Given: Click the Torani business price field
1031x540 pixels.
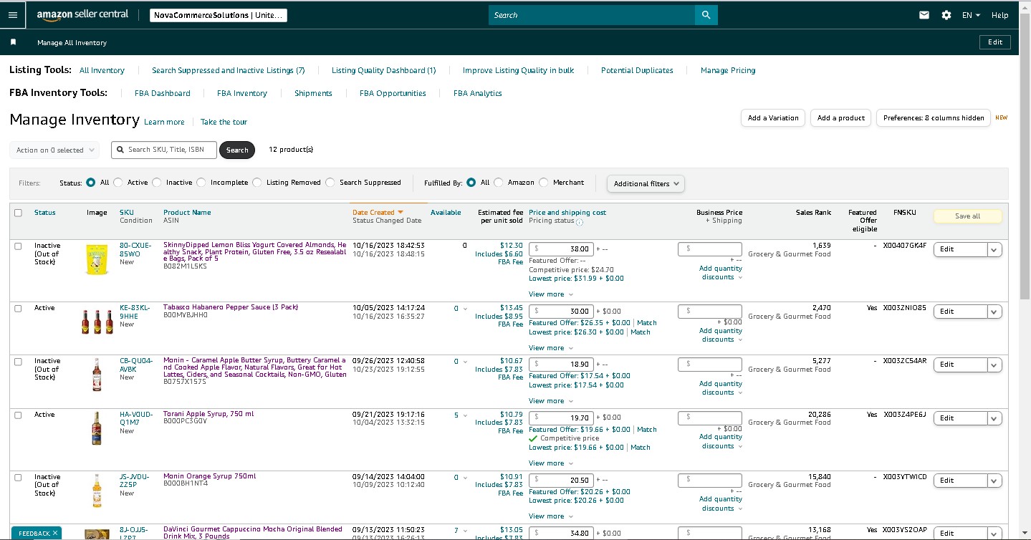Looking at the screenshot, I should (x=709, y=418).
